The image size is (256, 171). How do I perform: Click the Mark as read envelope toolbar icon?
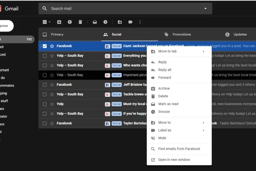click(x=95, y=22)
